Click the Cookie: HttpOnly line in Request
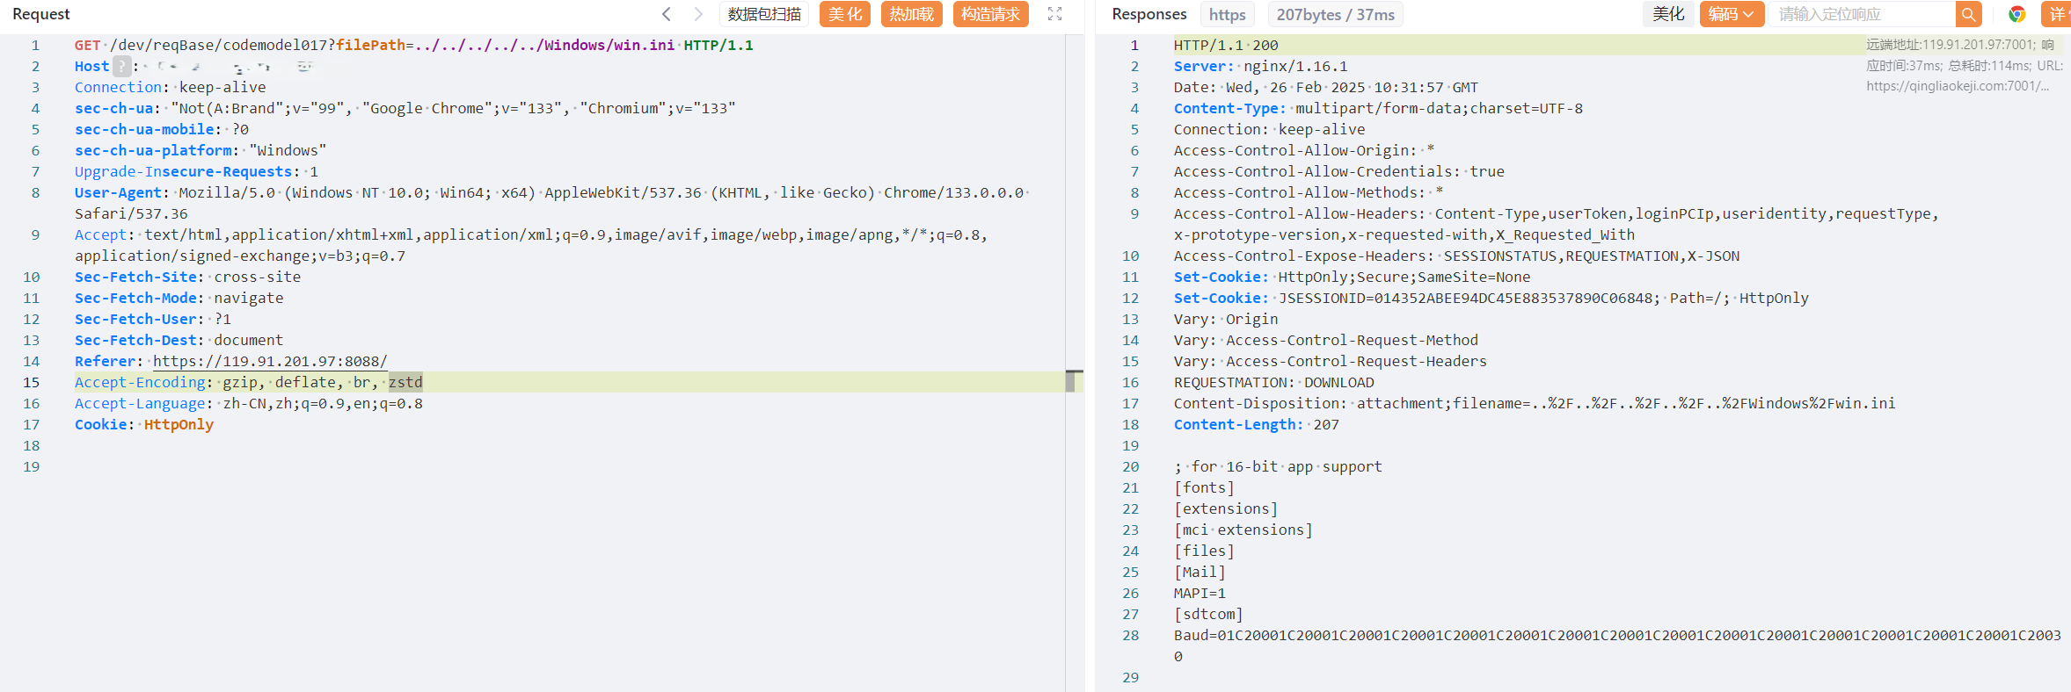2071x692 pixels. [144, 424]
